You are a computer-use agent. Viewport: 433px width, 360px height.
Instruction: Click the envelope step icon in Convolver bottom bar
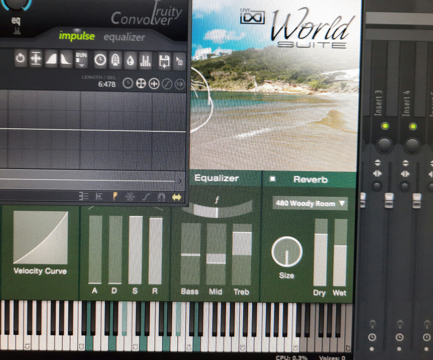point(84,196)
